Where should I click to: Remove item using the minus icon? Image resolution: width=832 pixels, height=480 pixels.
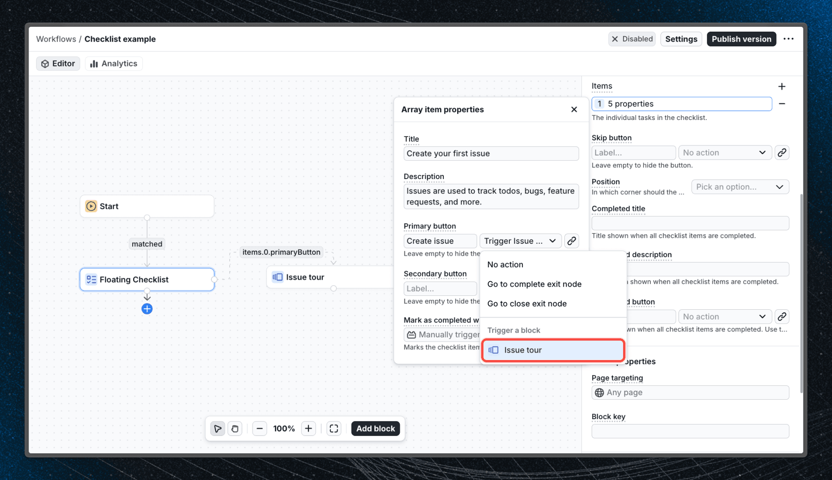(782, 104)
